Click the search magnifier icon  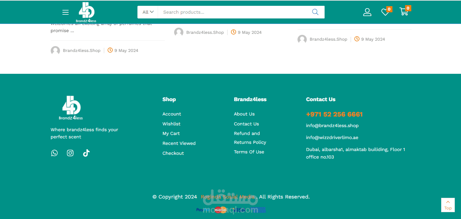(315, 12)
